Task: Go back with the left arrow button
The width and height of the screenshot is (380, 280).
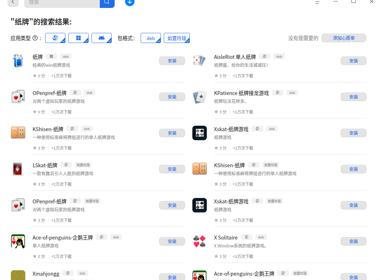Action: (13, 3)
